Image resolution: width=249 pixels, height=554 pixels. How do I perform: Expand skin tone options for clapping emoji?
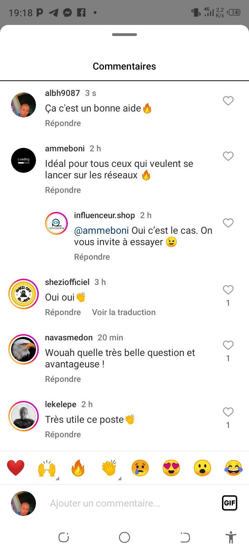(120, 479)
